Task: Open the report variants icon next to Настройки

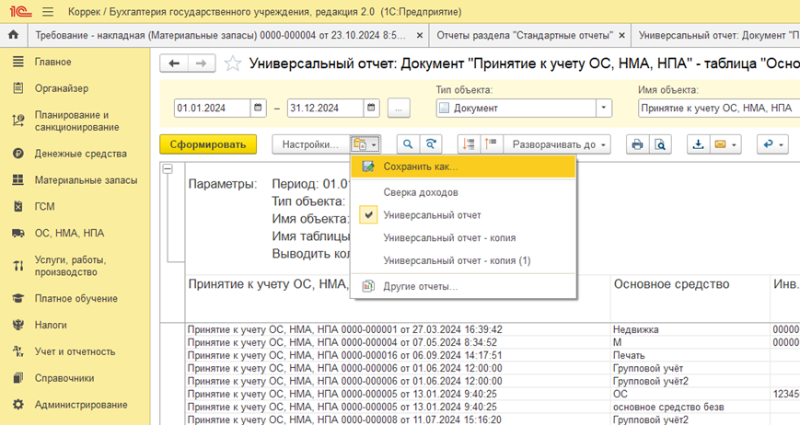Action: [365, 144]
